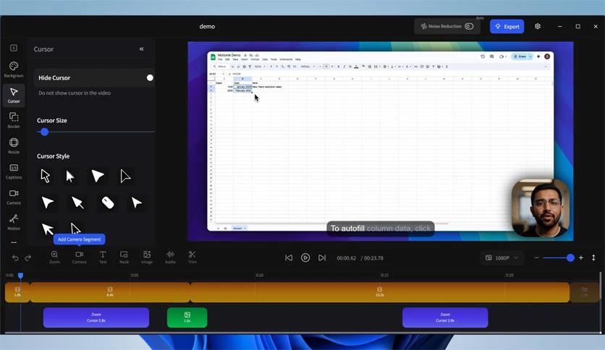Adjust the timeline zoom slider
The image size is (605, 350).
click(570, 257)
